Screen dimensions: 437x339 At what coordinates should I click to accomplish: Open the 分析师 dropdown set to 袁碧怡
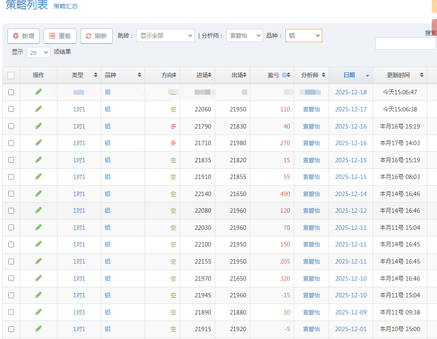[244, 36]
